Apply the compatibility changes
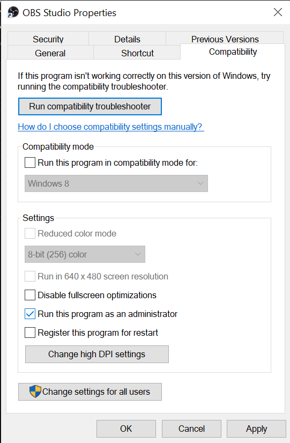Viewport: 290px width, 443px height. coord(256,429)
